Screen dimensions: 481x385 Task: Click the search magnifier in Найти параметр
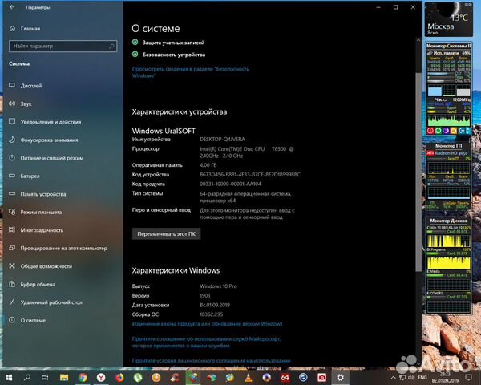111,46
